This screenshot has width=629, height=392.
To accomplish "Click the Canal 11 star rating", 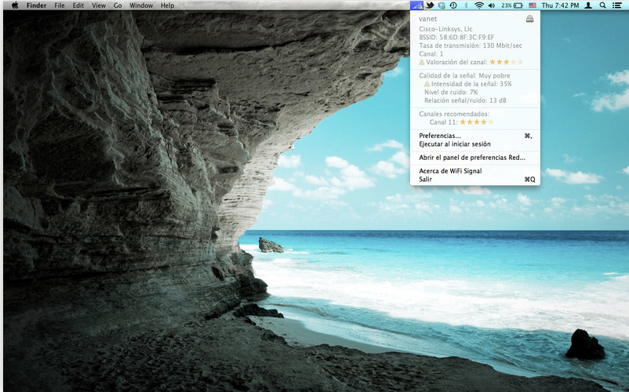I will click(x=477, y=122).
